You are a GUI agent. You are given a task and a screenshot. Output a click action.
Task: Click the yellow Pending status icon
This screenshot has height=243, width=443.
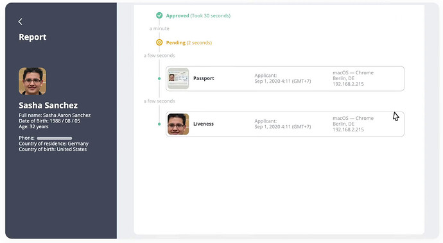[159, 42]
